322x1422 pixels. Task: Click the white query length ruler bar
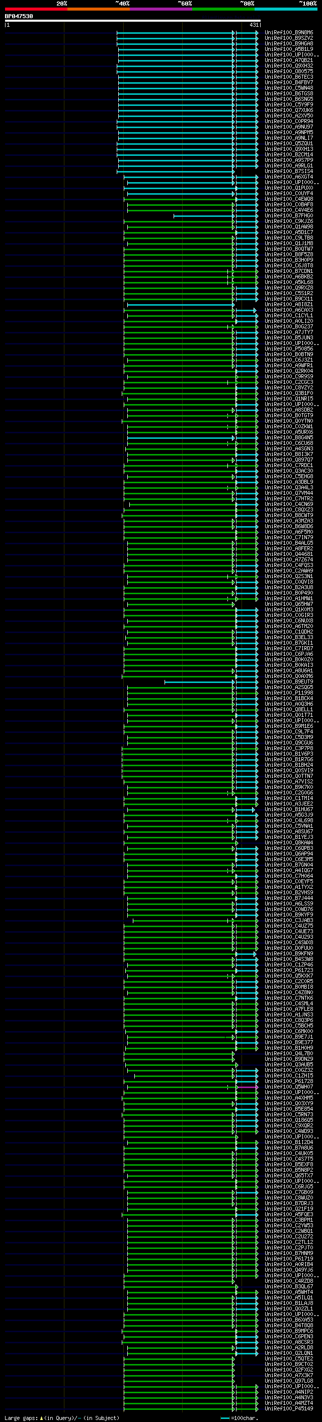pyautogui.click(x=133, y=20)
